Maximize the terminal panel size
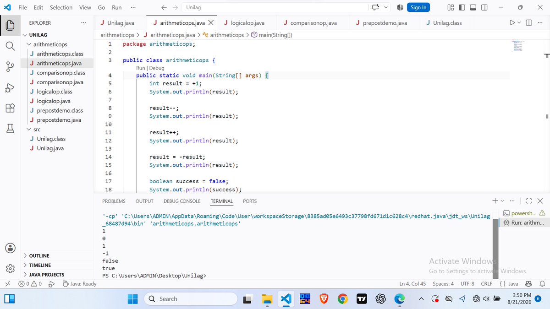 (x=529, y=201)
